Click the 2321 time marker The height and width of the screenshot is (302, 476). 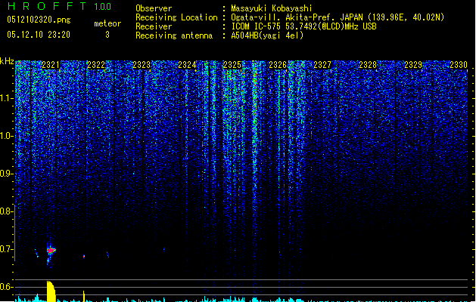pyautogui.click(x=51, y=65)
